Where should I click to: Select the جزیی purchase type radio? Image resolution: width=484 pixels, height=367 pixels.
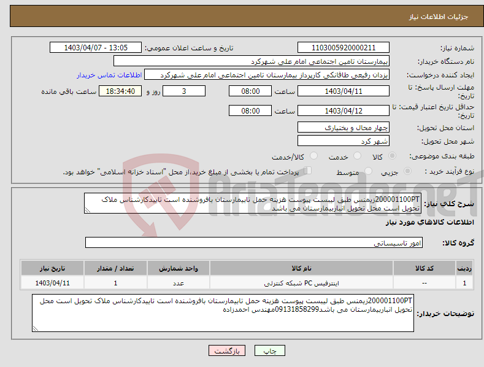pos(407,171)
